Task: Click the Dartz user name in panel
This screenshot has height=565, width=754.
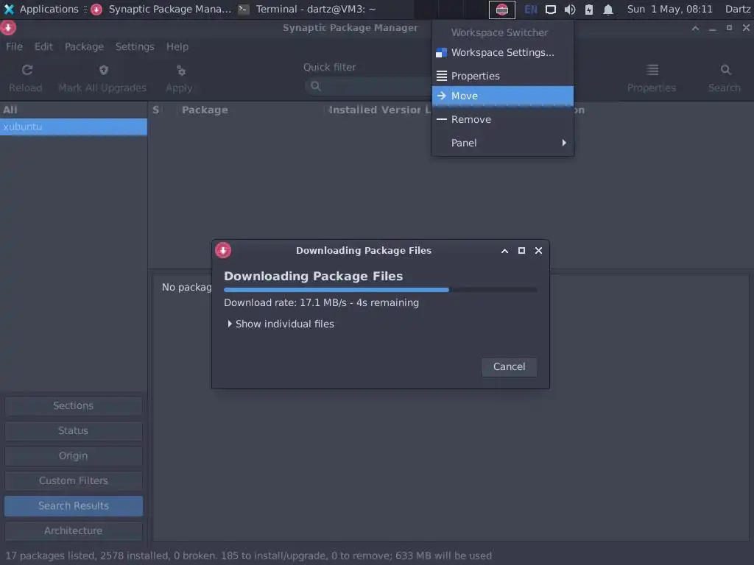Action: click(x=737, y=9)
